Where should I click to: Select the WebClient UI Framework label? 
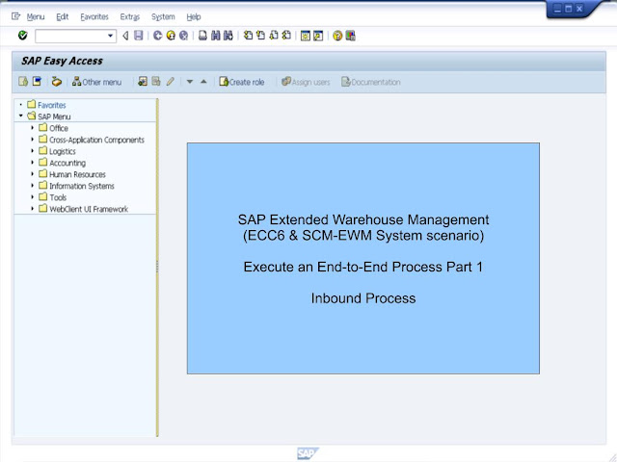click(x=89, y=209)
